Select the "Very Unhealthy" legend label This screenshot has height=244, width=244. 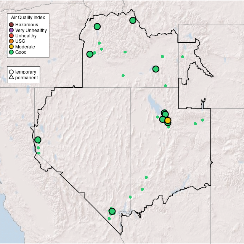coord(31,30)
